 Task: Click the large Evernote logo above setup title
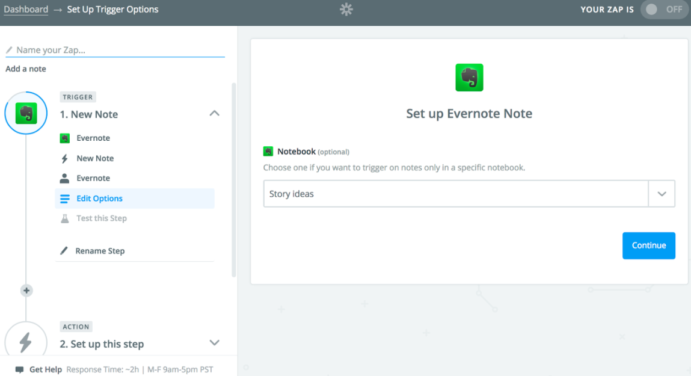[469, 78]
